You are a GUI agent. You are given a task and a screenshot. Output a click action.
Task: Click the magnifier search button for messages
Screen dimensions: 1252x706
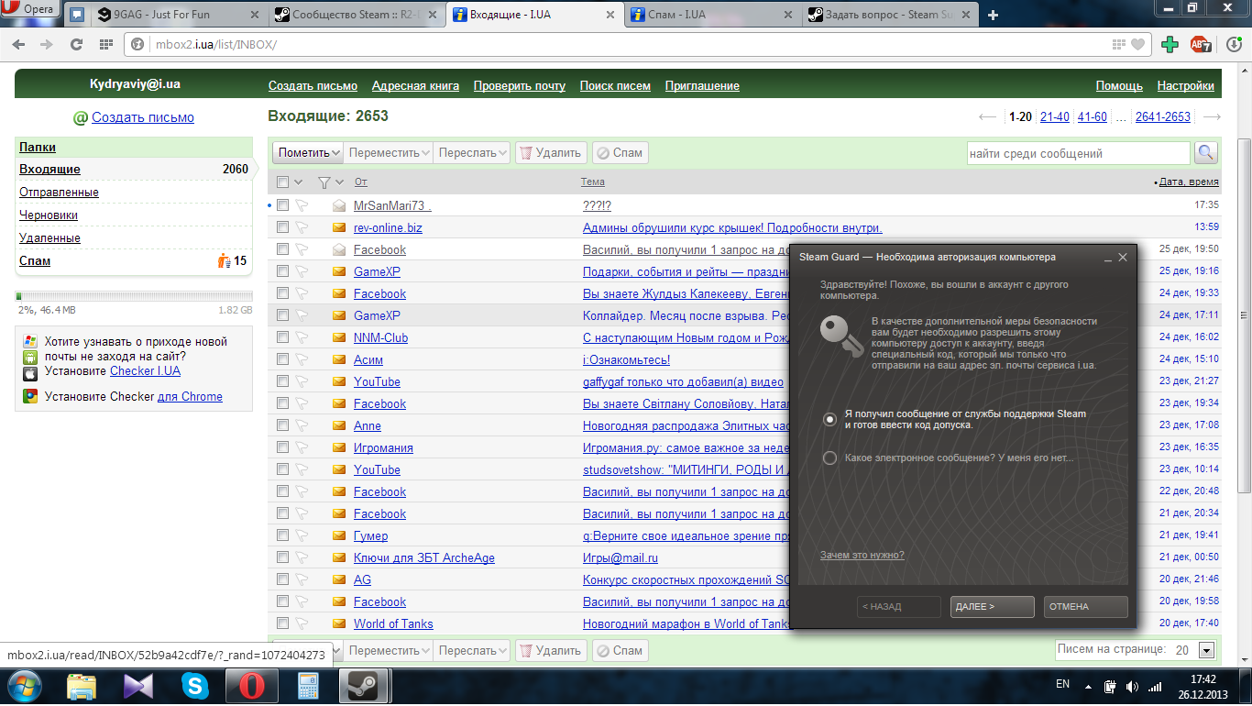(x=1205, y=153)
